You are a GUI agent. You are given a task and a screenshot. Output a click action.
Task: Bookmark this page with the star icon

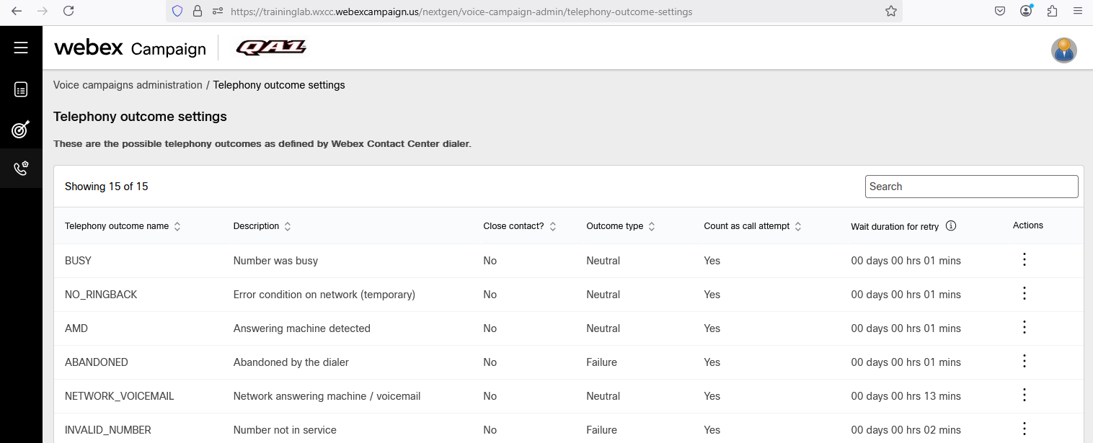(890, 11)
